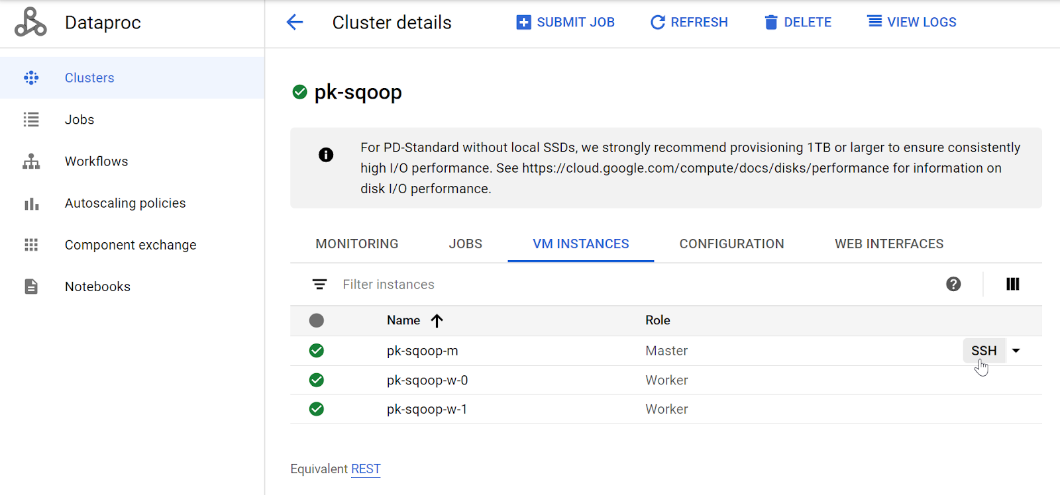The height and width of the screenshot is (495, 1060).
Task: Click the status header circle icon
Action: (x=317, y=320)
